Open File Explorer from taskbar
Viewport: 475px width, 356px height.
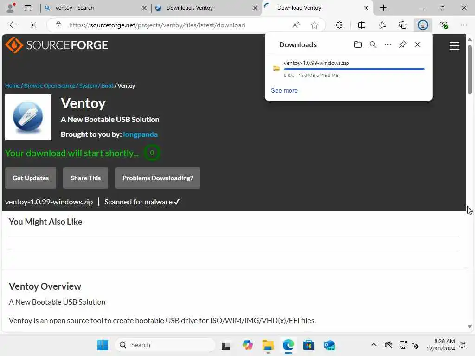268,345
